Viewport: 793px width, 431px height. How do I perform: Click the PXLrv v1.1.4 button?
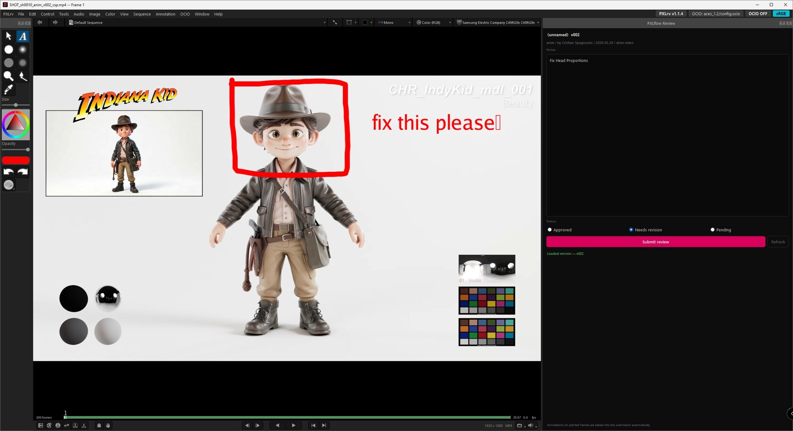tap(671, 14)
